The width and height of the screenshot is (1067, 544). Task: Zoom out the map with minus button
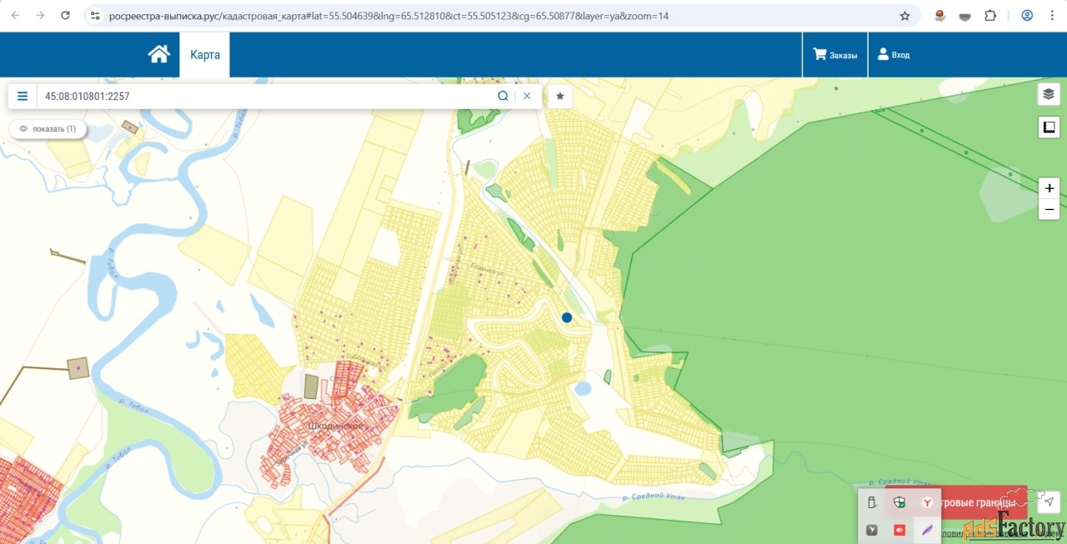coord(1049,208)
